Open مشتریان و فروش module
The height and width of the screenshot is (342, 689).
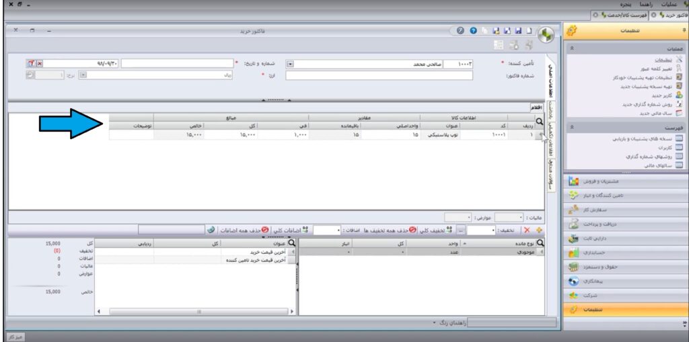[626, 181]
